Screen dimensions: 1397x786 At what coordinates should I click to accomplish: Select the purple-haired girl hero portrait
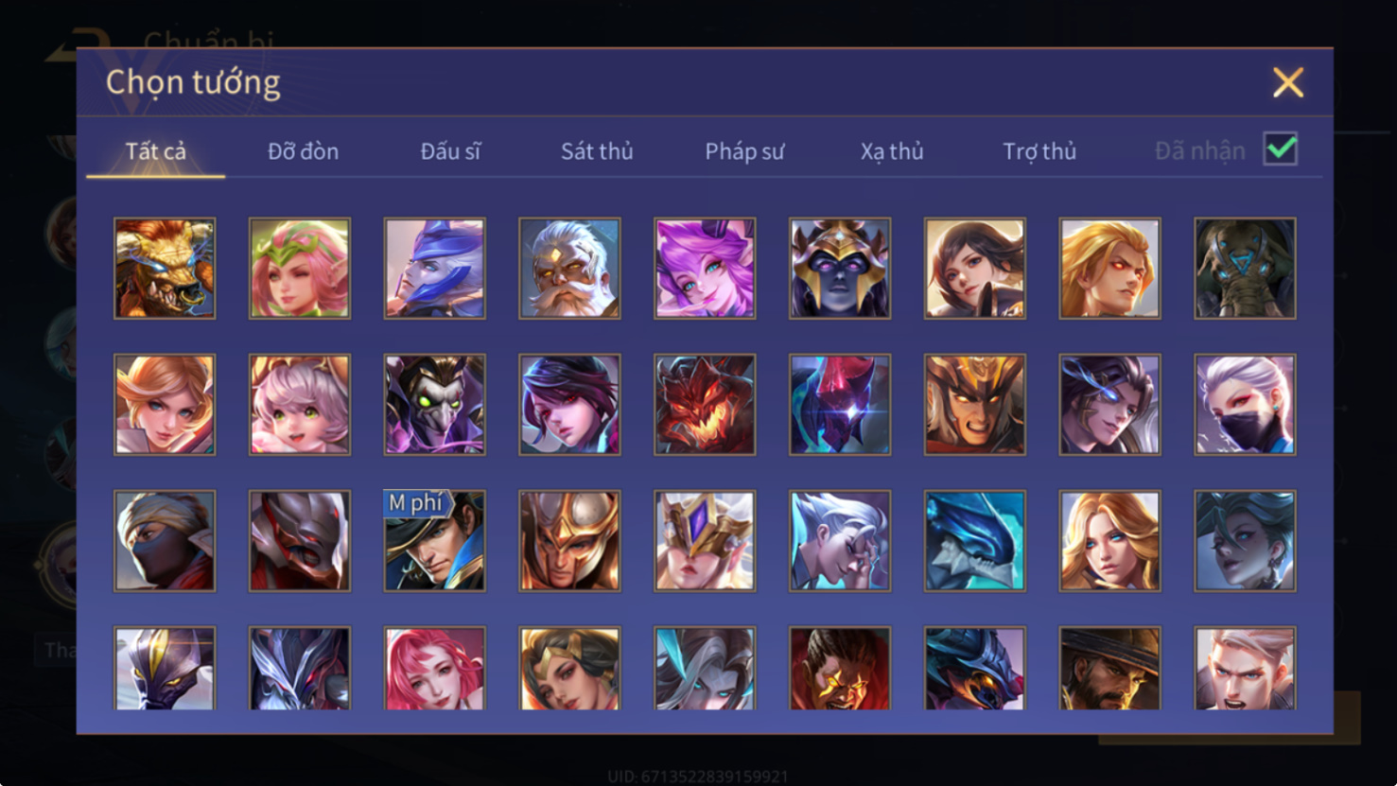(x=705, y=269)
